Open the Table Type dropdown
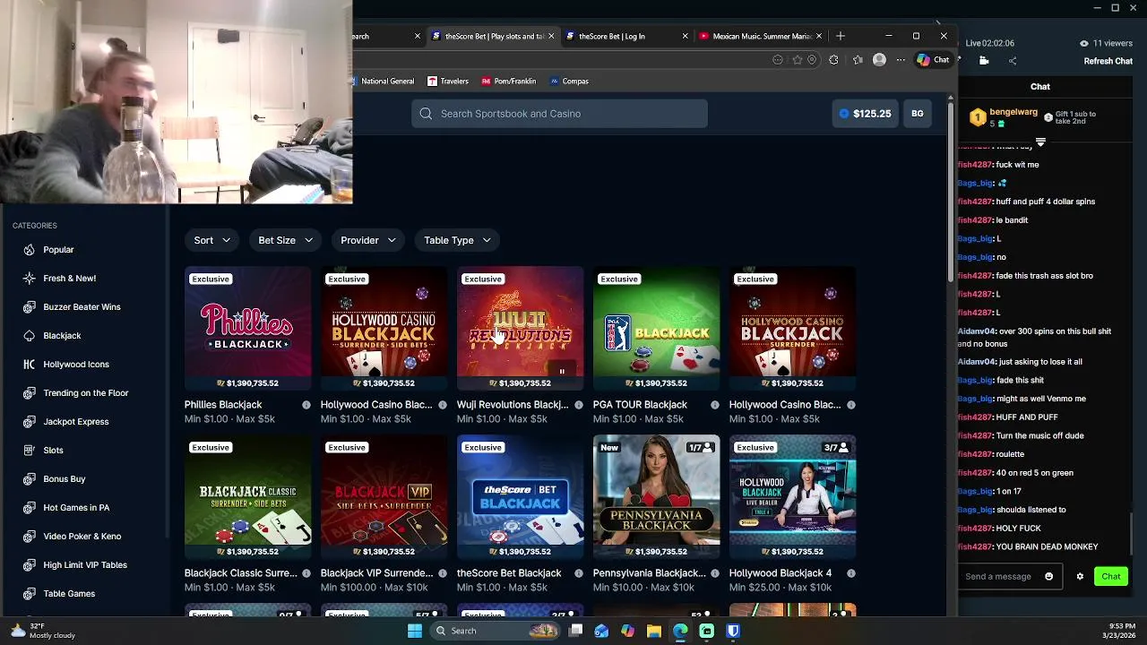Image resolution: width=1147 pixels, height=645 pixels. pos(458,240)
